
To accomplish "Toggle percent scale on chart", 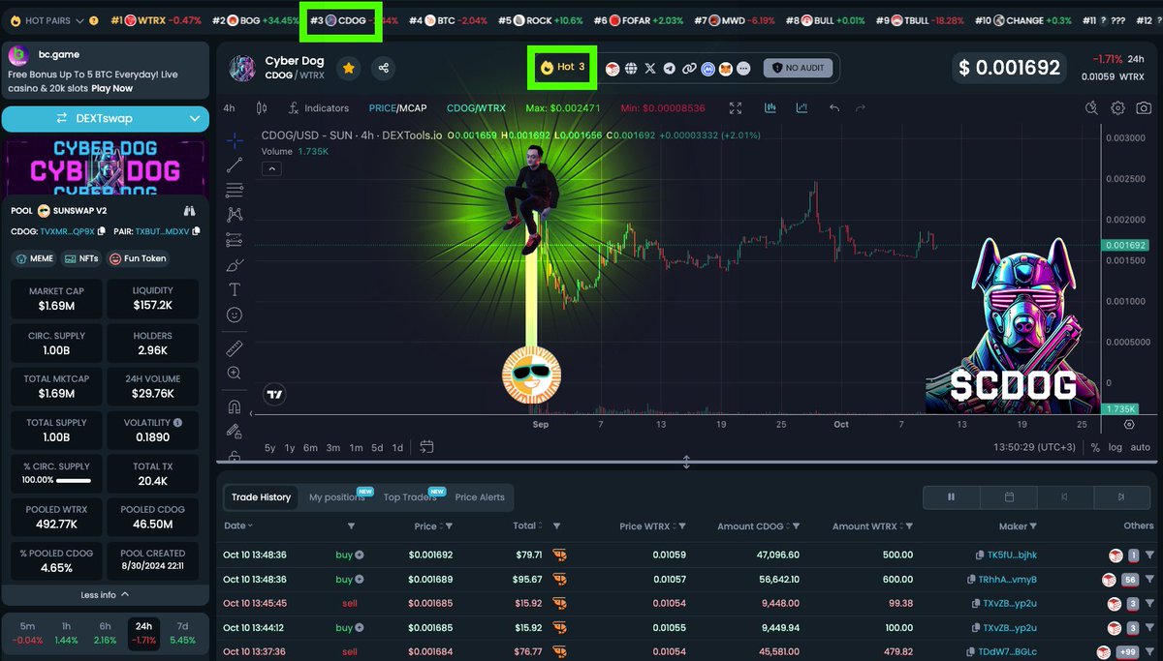I will tap(1095, 447).
